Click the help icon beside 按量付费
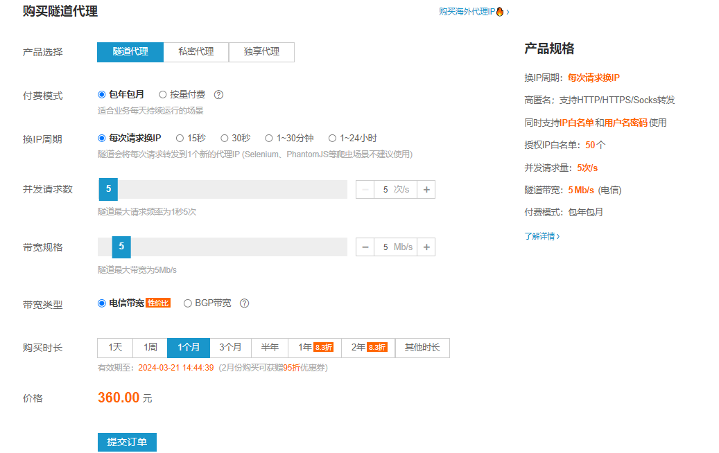 click(218, 95)
